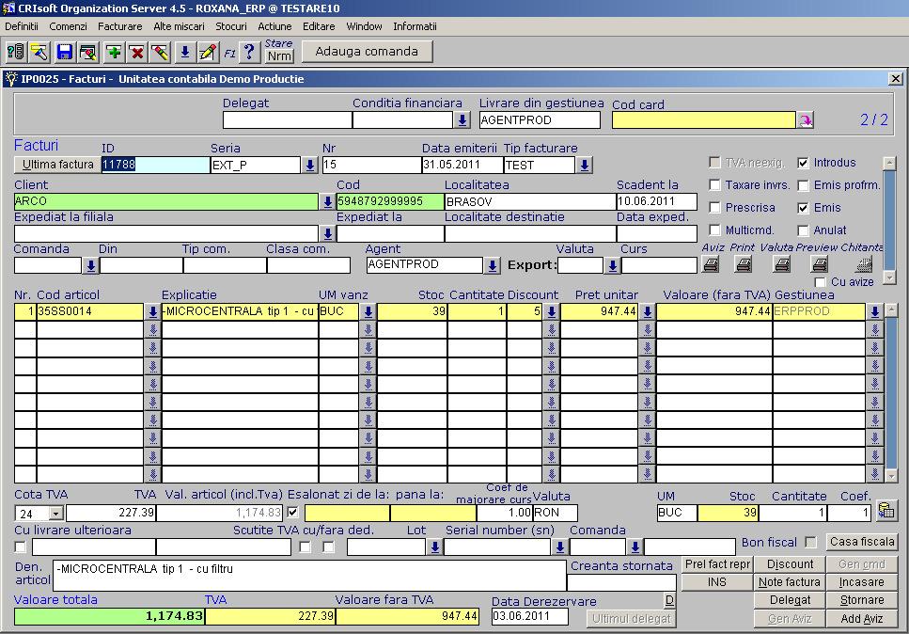Toggle the Cu avize checkbox
The image size is (909, 634).
(821, 282)
